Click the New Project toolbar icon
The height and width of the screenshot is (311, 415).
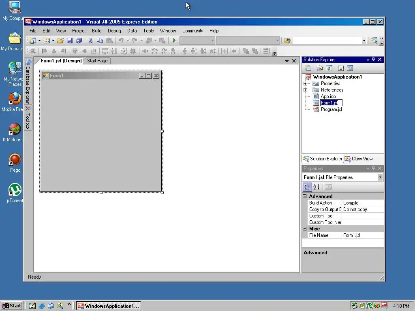coord(33,40)
